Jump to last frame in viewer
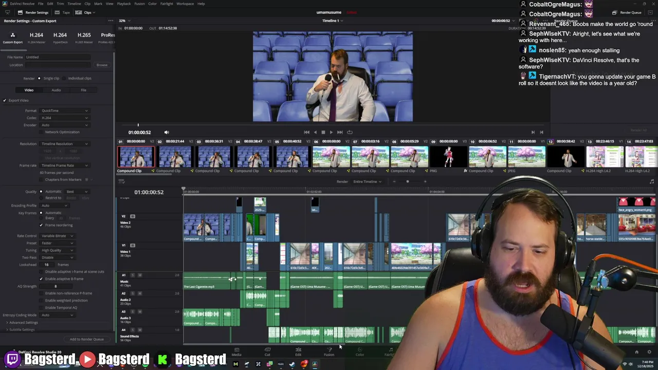This screenshot has height=370, width=658. [340, 132]
